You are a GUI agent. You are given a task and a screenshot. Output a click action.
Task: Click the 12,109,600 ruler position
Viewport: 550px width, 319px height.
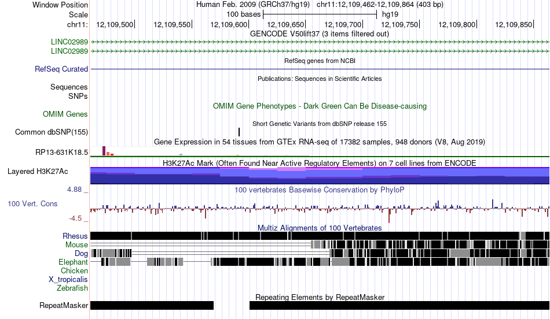[x=229, y=24]
